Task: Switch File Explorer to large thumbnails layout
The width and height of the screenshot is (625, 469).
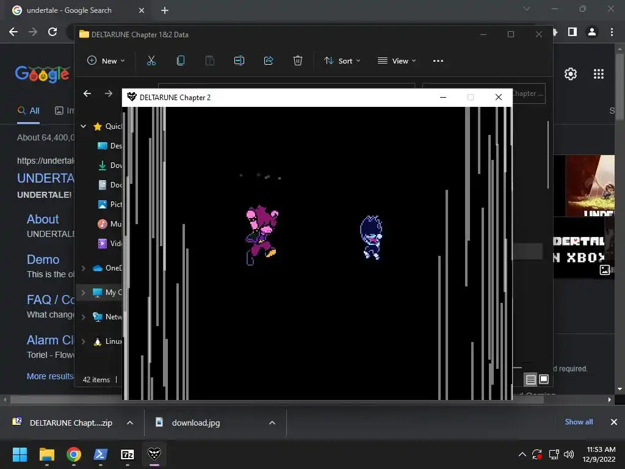Action: (544, 379)
